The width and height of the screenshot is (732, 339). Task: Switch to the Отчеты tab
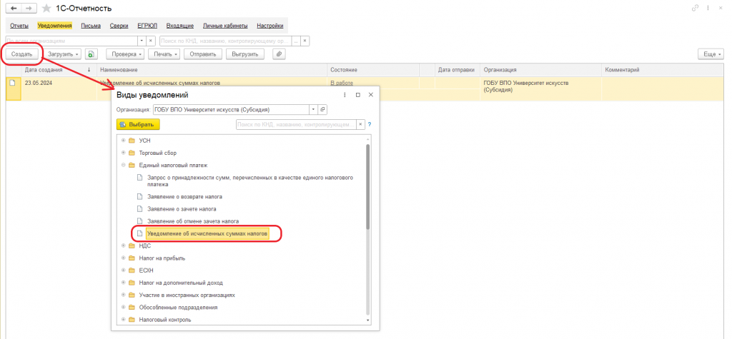click(x=19, y=26)
